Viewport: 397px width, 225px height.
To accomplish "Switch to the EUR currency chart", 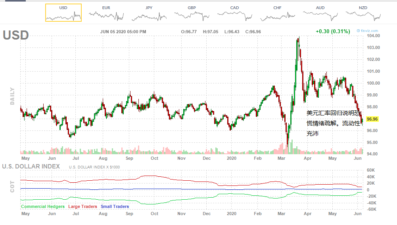I will point(106,13).
